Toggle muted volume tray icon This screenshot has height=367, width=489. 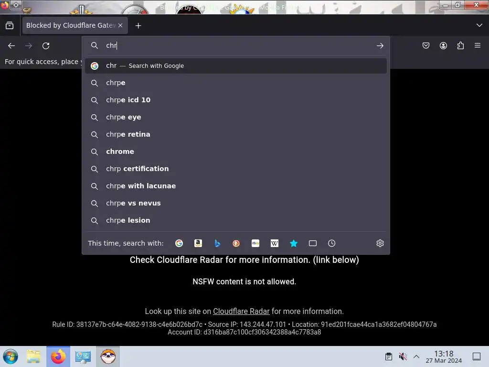[403, 356]
